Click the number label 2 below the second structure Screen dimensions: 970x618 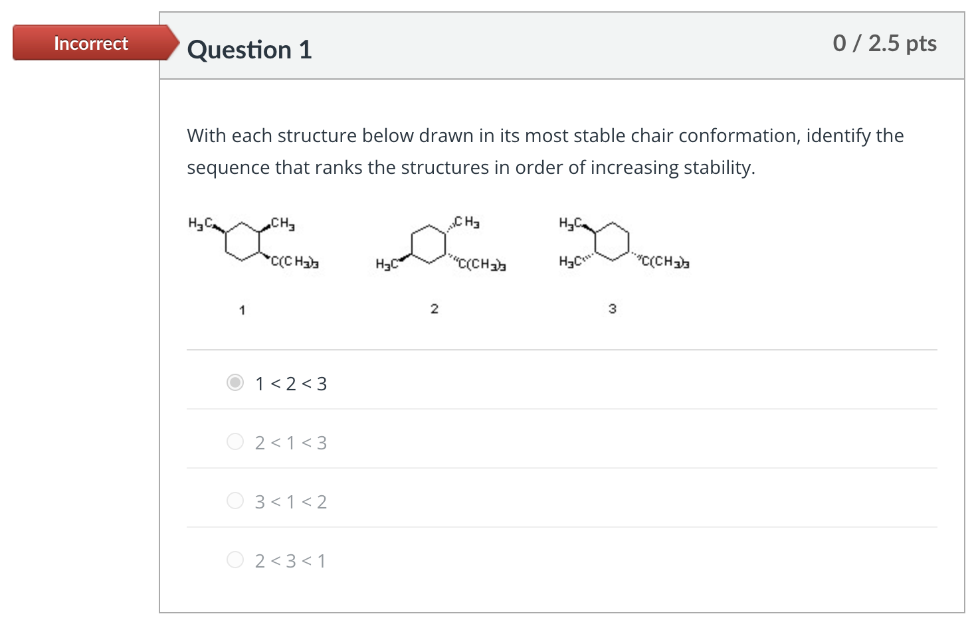tap(434, 308)
